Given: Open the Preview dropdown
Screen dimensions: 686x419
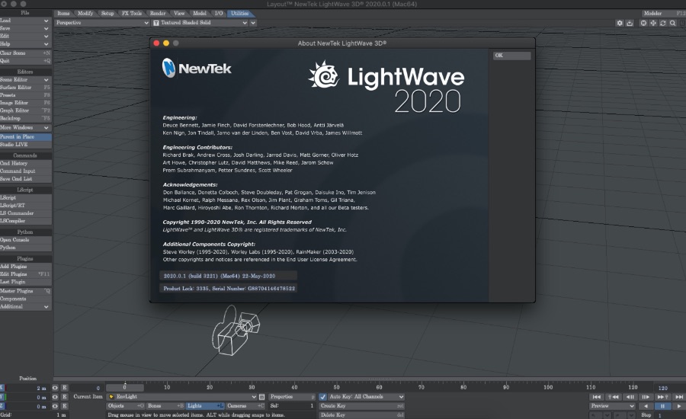Looking at the screenshot, I should tap(612, 406).
